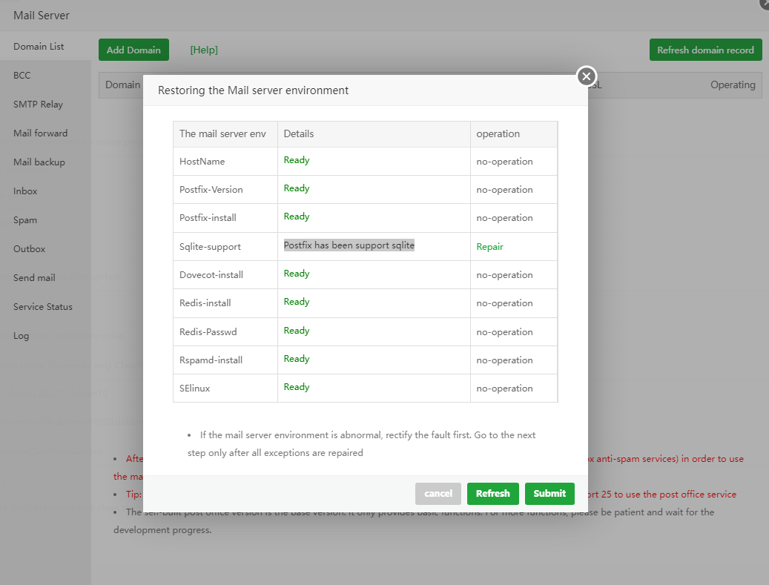The image size is (769, 585).
Task: View Service Status
Action: (x=43, y=307)
